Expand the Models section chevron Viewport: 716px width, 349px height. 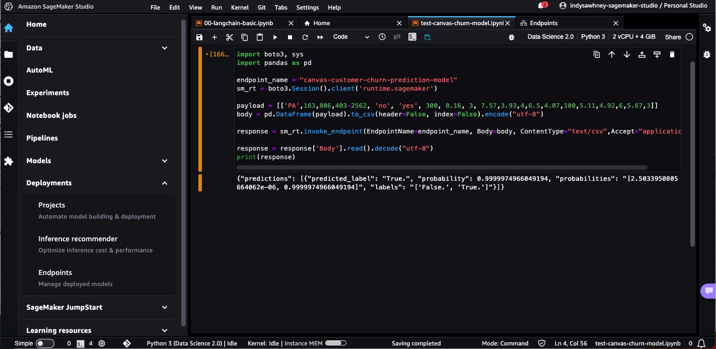click(165, 161)
